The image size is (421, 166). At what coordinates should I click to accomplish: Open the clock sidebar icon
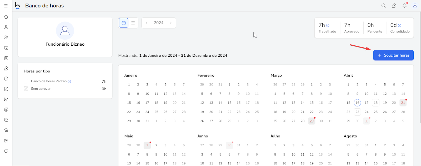coord(6,79)
